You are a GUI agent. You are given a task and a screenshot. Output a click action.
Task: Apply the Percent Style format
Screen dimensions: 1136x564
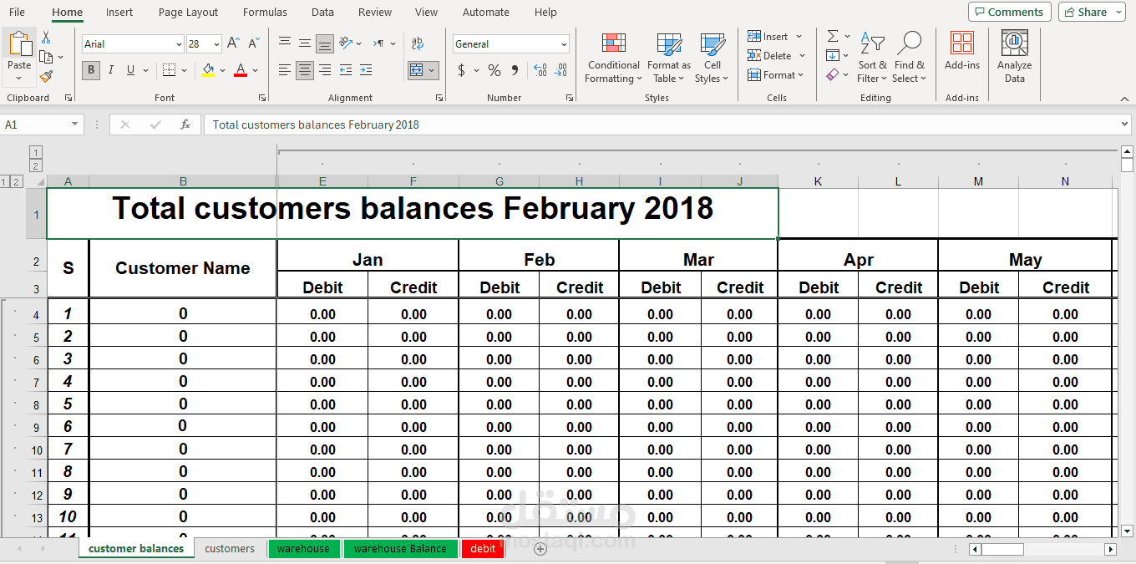(494, 70)
